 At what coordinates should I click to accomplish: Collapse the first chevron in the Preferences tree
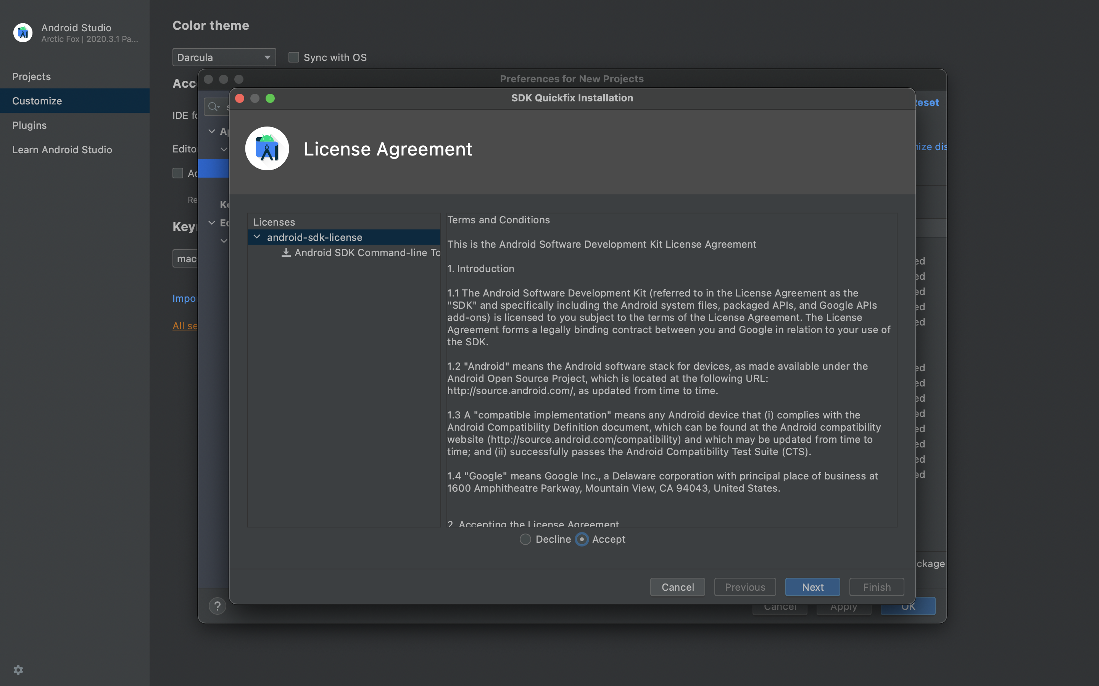(212, 131)
